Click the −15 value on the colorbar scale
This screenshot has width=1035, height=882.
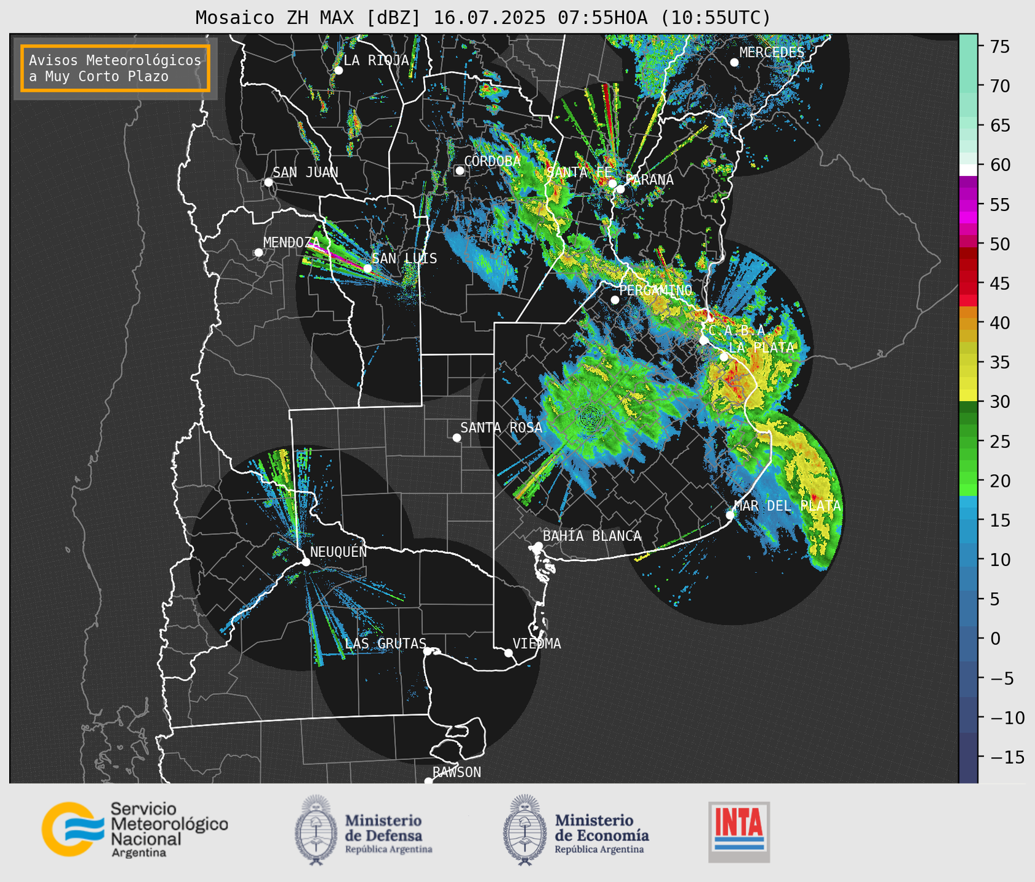coord(1007,757)
